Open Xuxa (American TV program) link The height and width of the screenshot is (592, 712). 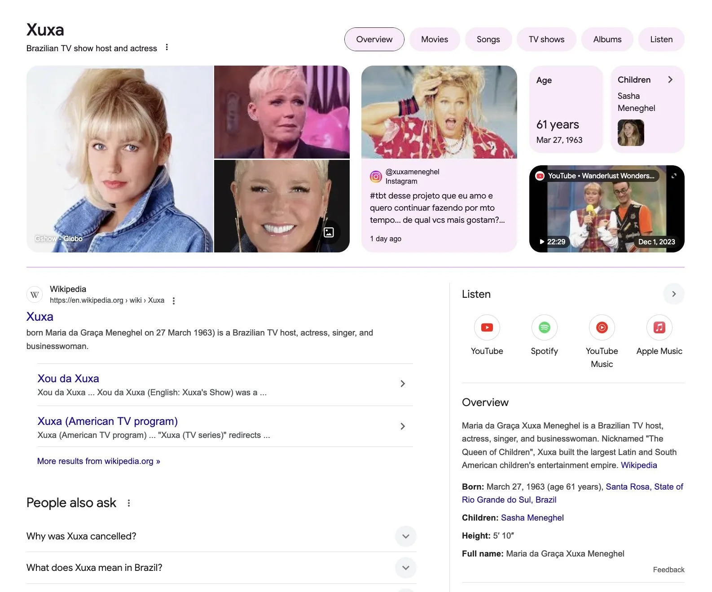[x=108, y=421]
